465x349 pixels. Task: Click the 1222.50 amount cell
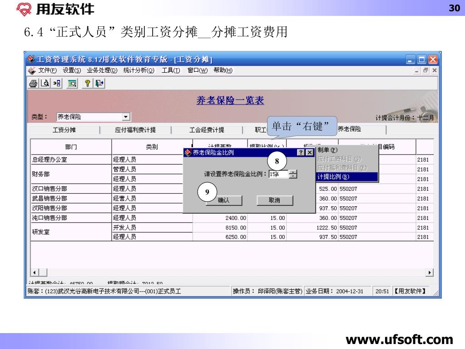pyautogui.click(x=312, y=228)
